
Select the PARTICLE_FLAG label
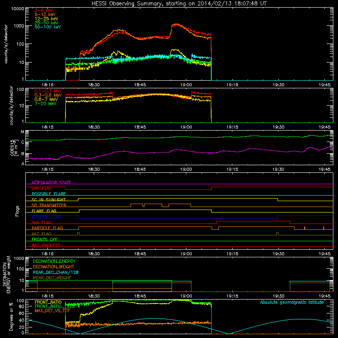click(x=47, y=228)
